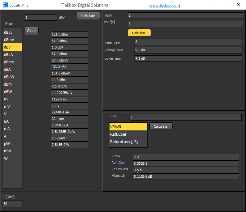Select dBuA in the From list
The height and width of the screenshot is (212, 246).
13,54
